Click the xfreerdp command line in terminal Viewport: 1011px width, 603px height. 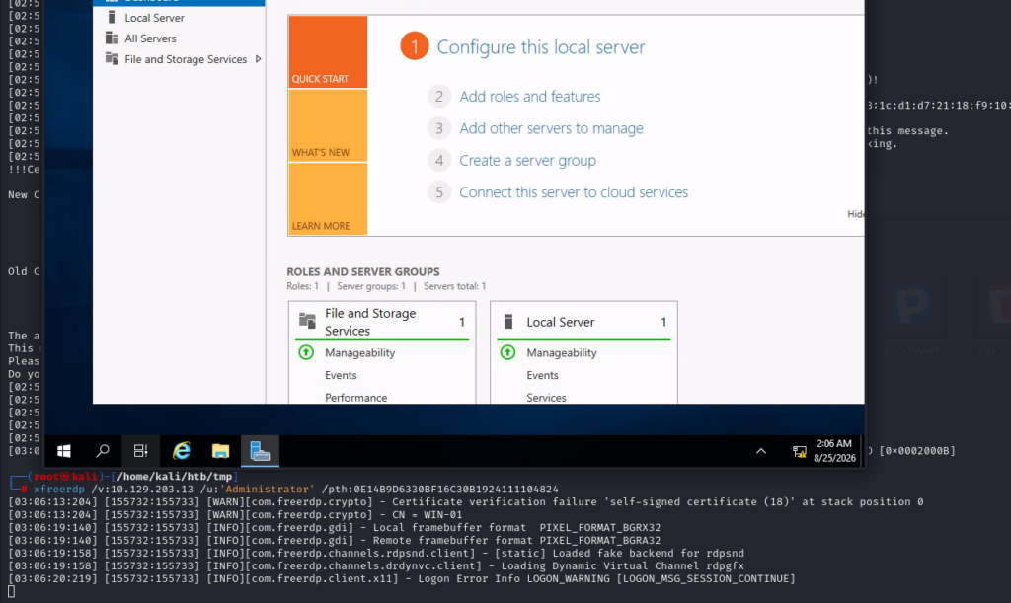[x=296, y=489]
